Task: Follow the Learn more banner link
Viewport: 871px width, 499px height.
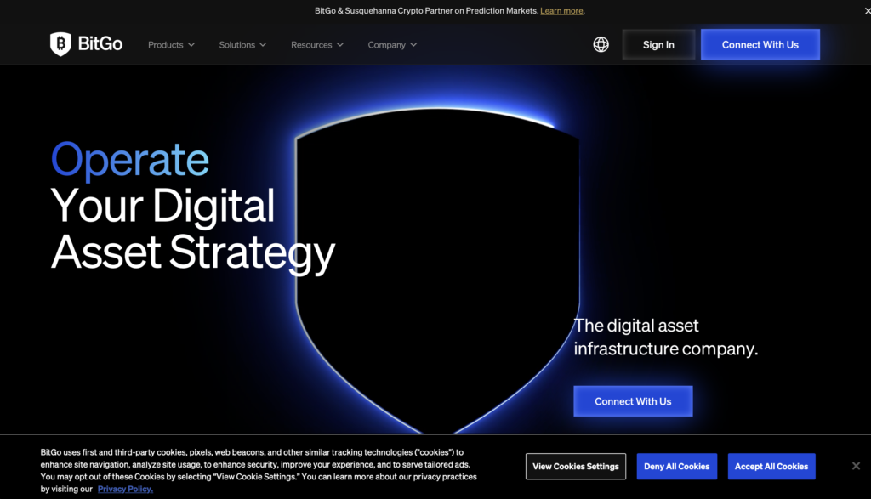Action: pos(561,10)
